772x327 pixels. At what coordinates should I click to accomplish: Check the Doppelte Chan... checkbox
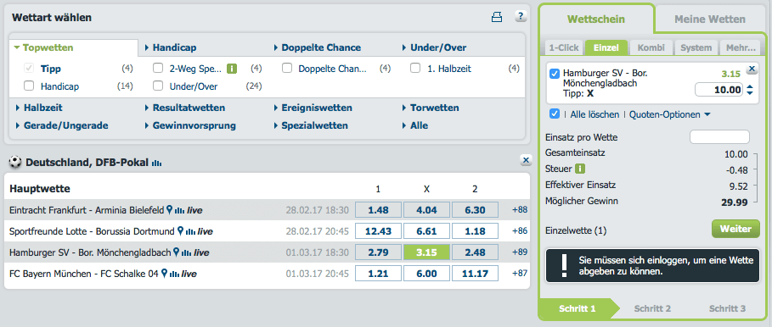287,69
